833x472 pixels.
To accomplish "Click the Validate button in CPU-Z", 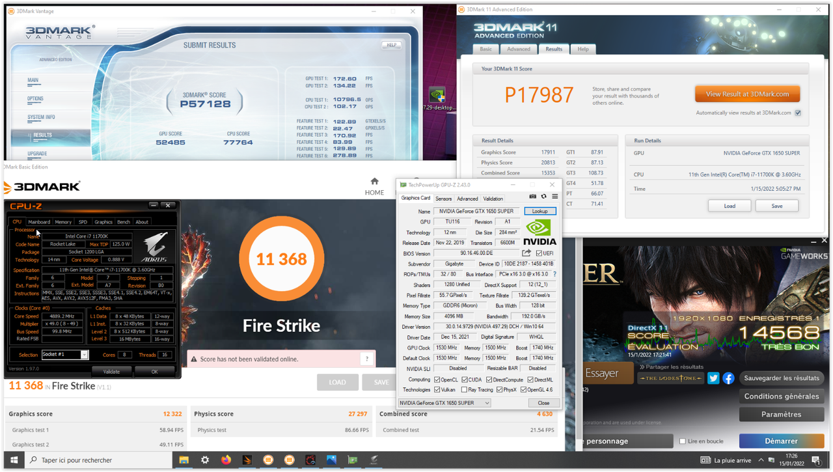I will tap(111, 372).
